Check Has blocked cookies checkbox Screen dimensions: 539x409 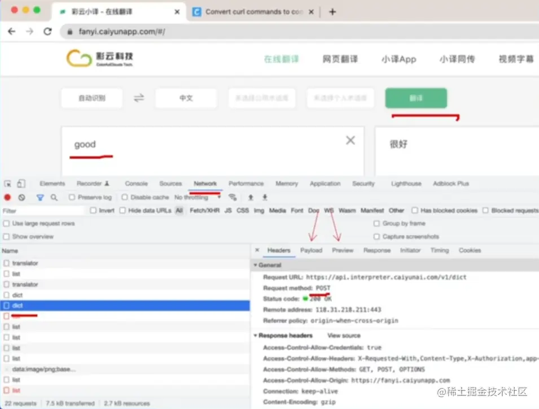pos(415,210)
